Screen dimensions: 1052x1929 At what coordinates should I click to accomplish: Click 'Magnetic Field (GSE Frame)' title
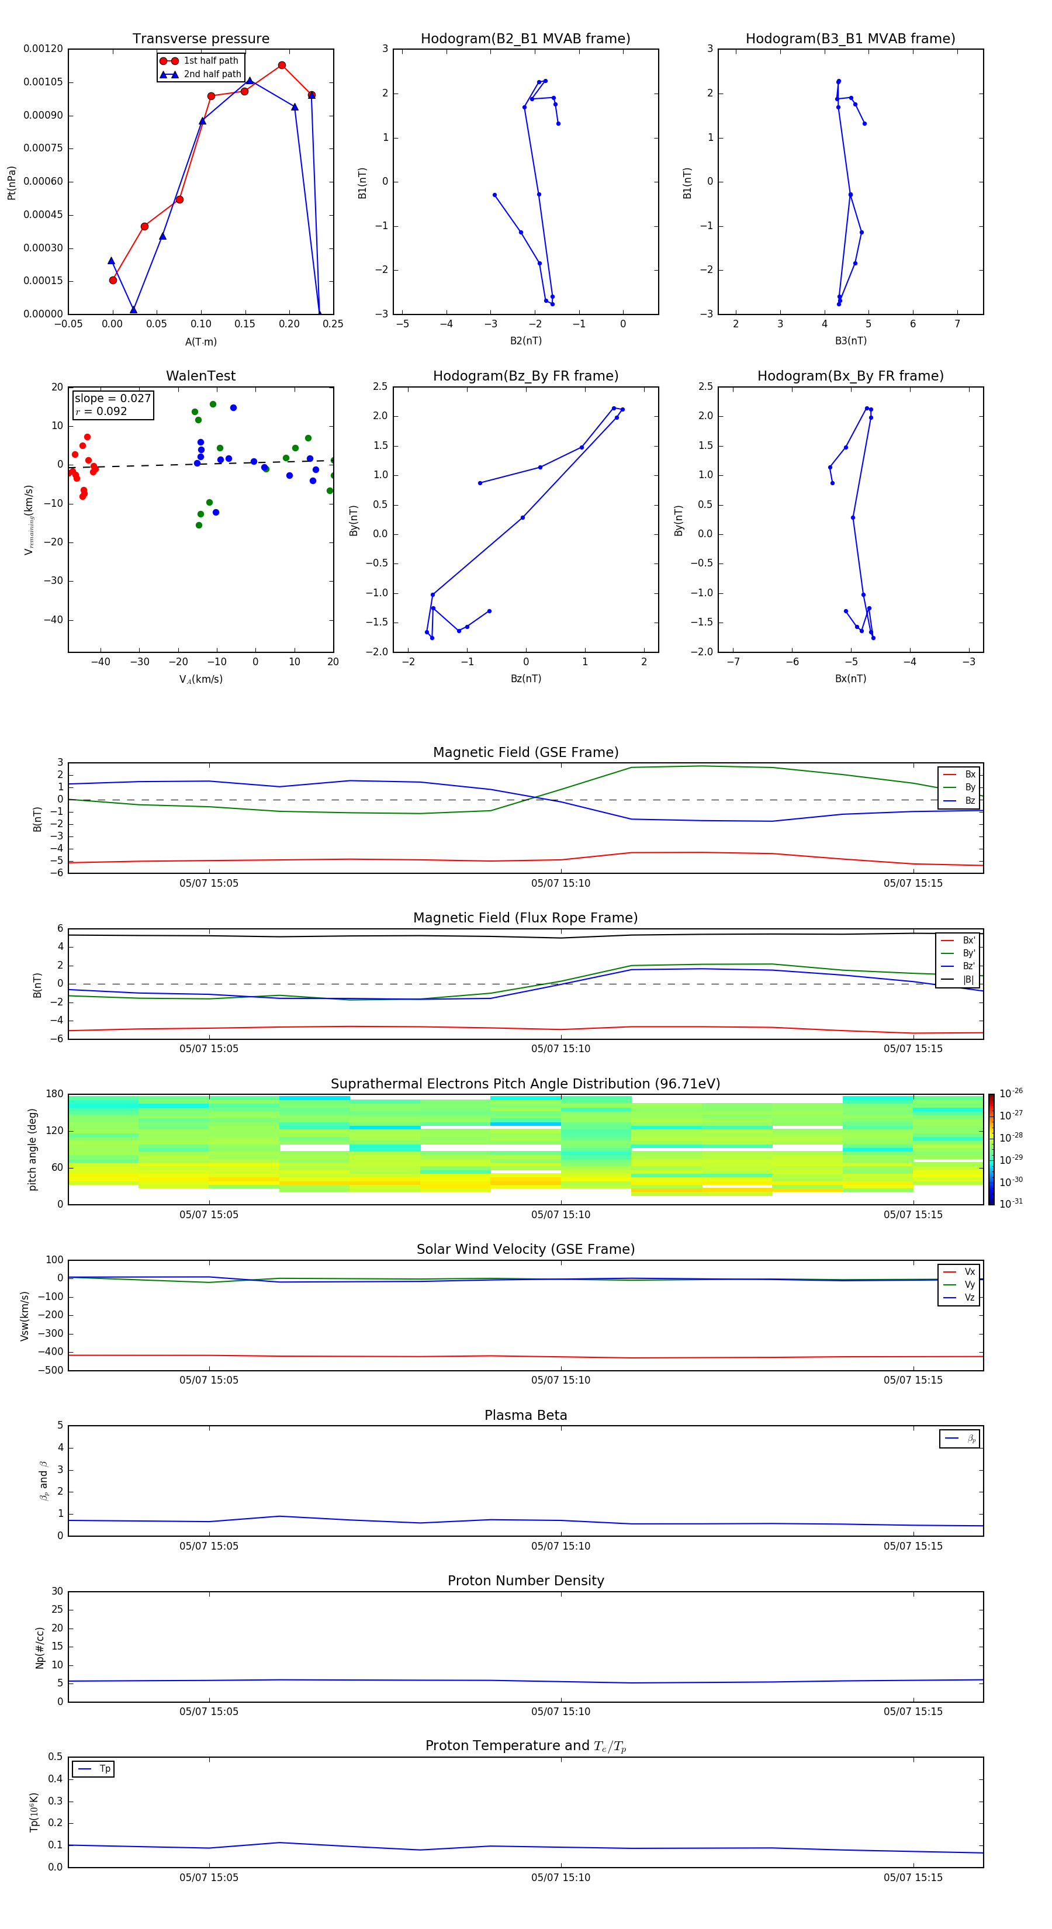[x=525, y=752]
